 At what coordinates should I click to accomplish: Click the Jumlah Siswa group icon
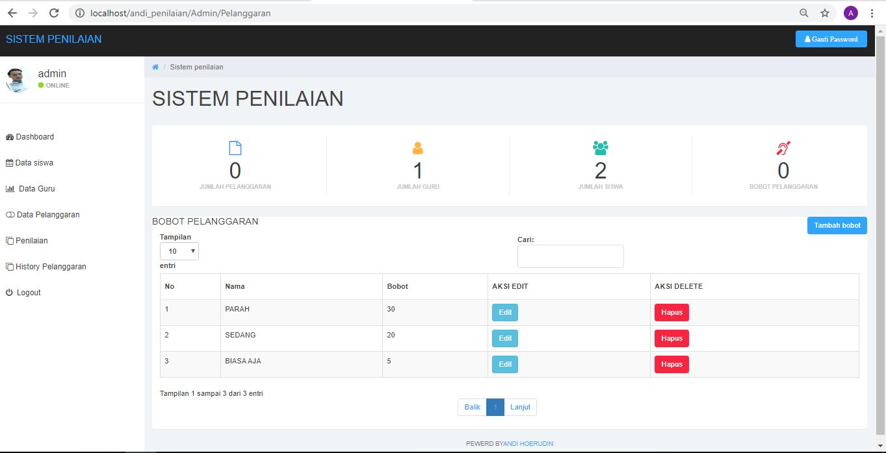point(601,148)
